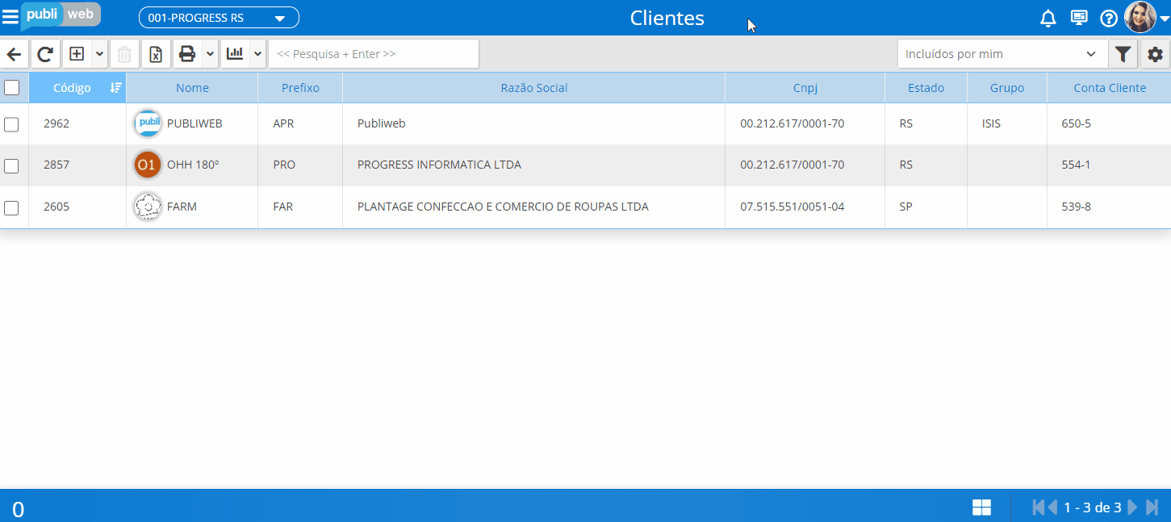Open the notifications bell

pos(1048,18)
